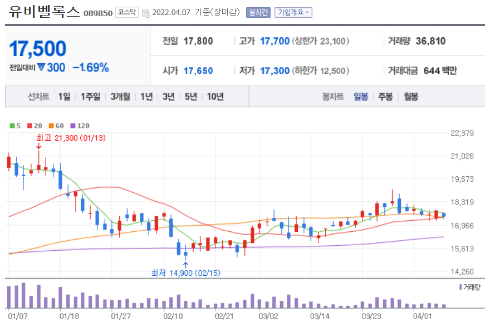485x323 pixels.
Task: Click date label 03/14 on axis
Action: tap(320, 316)
